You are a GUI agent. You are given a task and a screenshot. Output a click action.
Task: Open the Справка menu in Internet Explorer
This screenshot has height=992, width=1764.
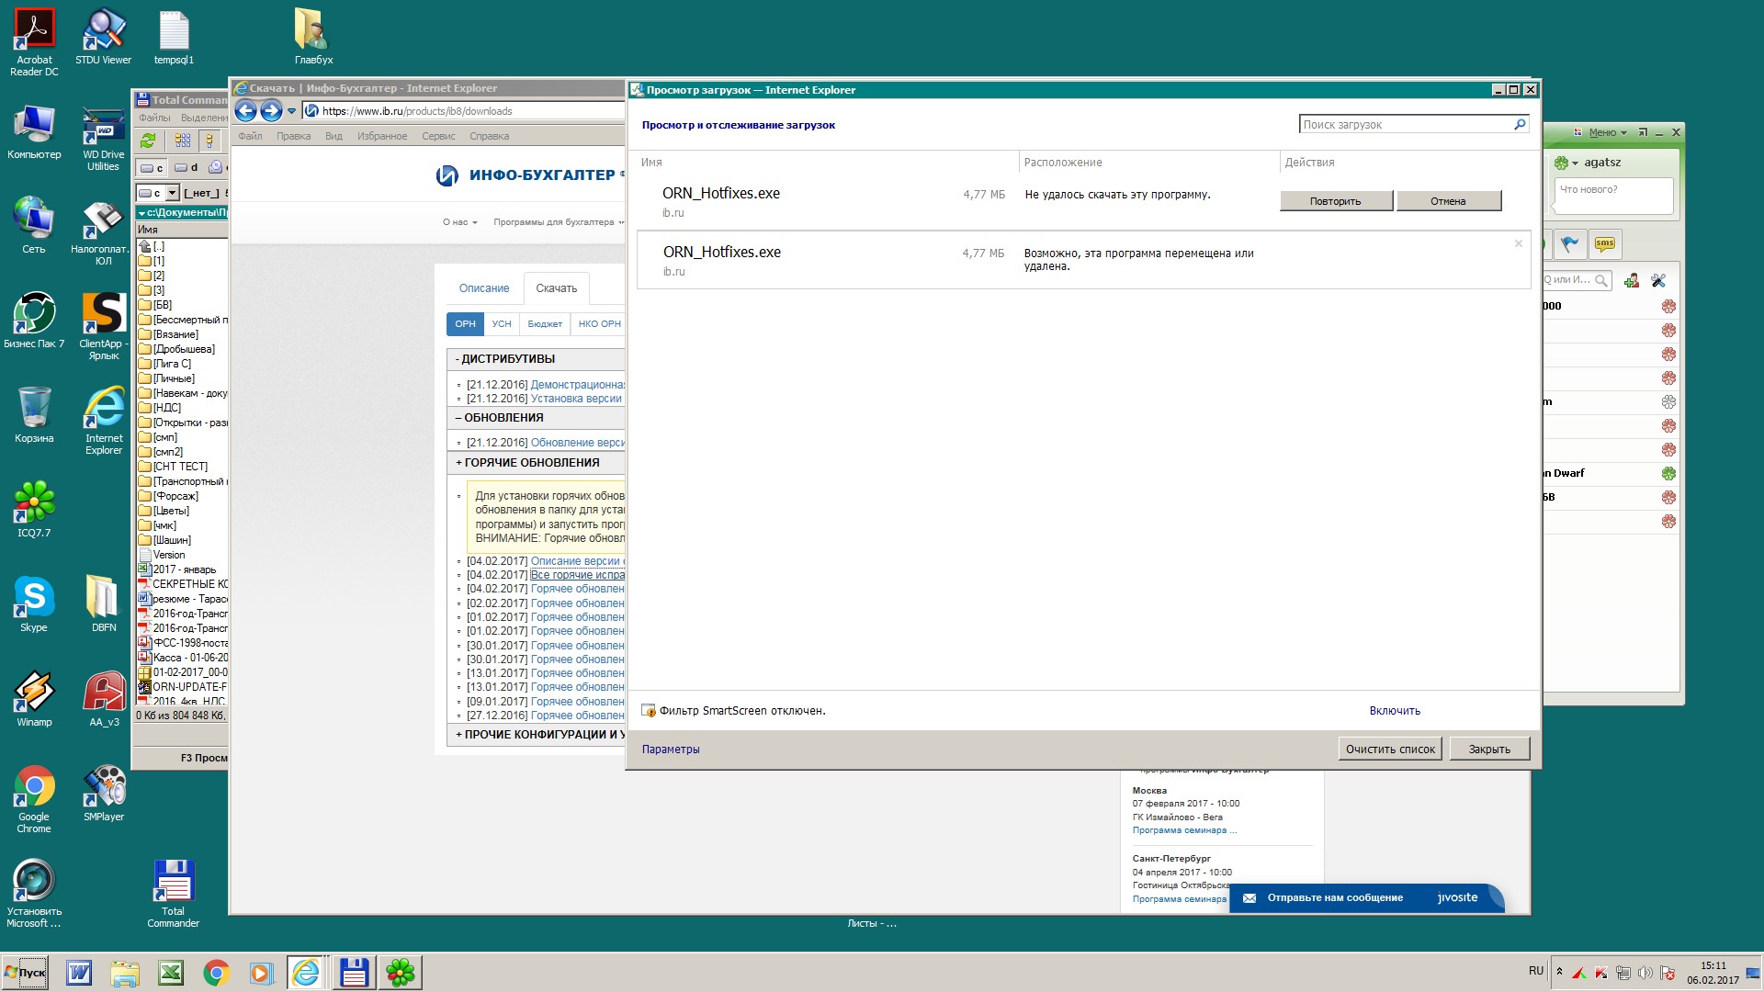point(489,136)
